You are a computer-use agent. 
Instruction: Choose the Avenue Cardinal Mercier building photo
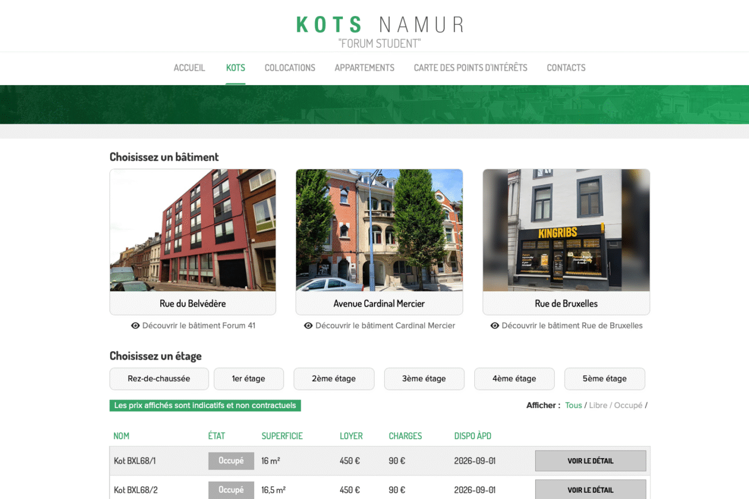[379, 230]
